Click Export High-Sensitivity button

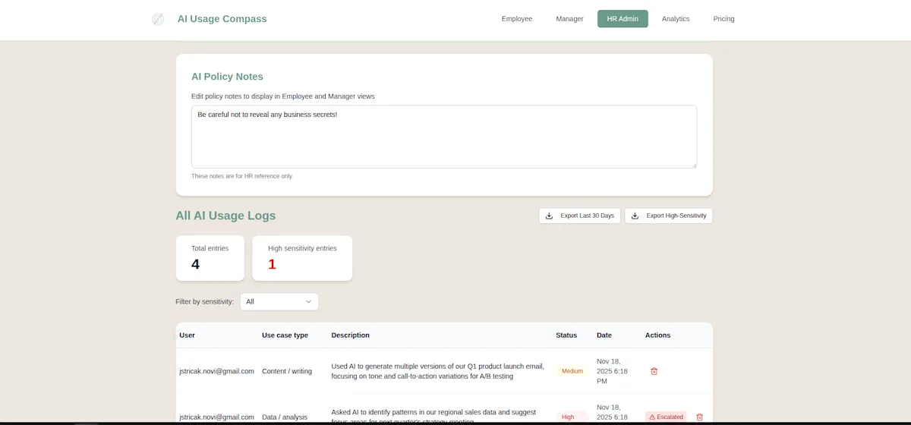point(669,216)
